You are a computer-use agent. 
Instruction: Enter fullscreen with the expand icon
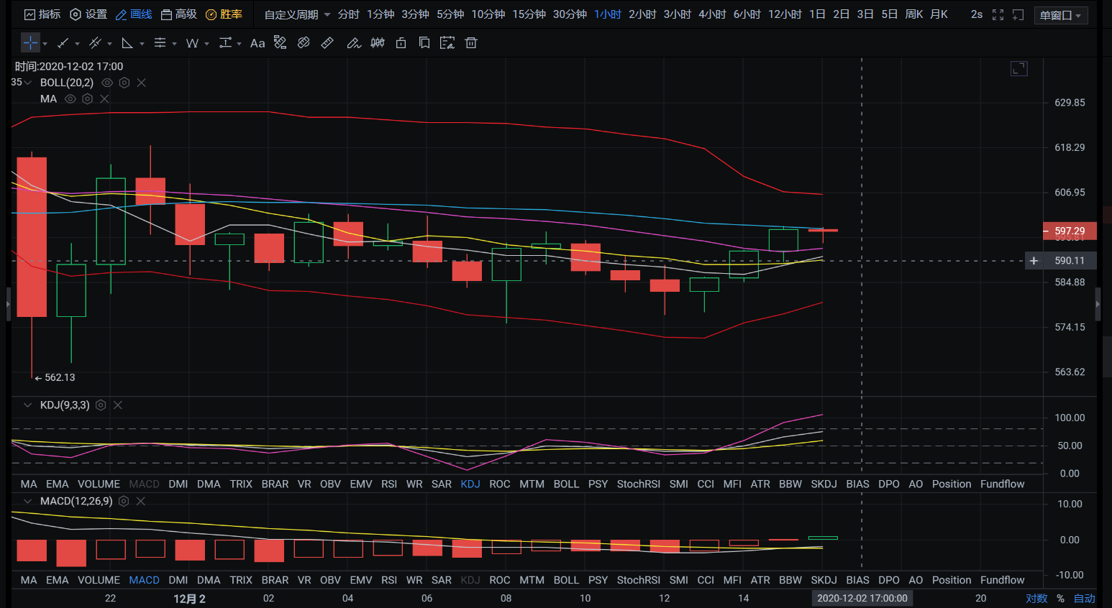point(998,14)
